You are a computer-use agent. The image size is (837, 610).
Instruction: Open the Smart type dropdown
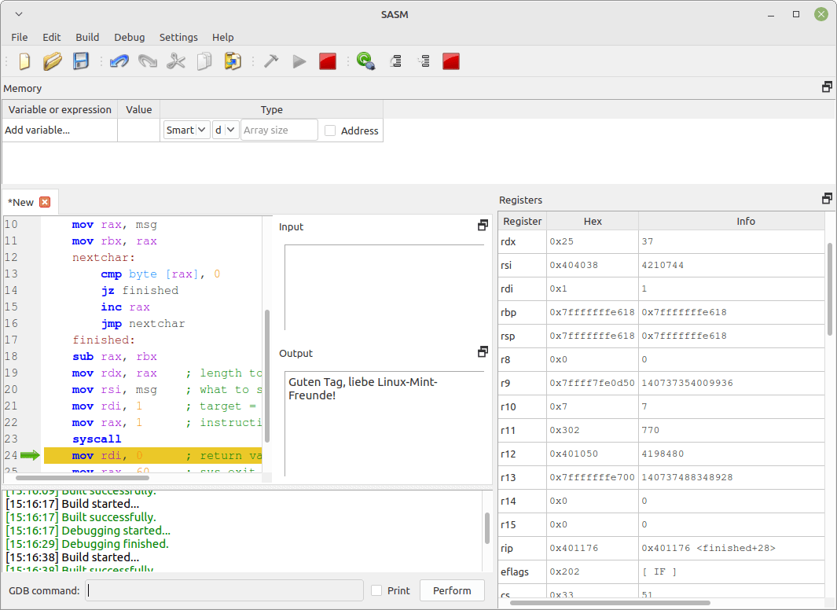tap(186, 129)
